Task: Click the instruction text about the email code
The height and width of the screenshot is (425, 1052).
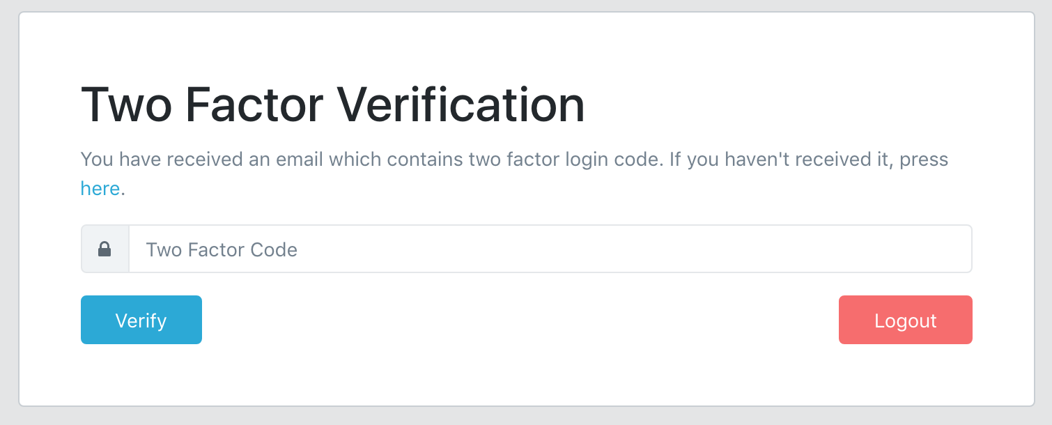Action: click(x=513, y=159)
